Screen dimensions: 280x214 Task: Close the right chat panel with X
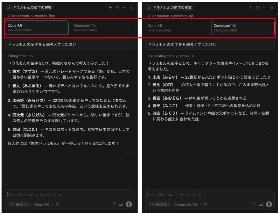tap(272, 8)
